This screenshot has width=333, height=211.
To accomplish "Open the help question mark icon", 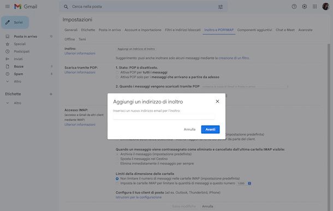I will pyautogui.click(x=294, y=7).
